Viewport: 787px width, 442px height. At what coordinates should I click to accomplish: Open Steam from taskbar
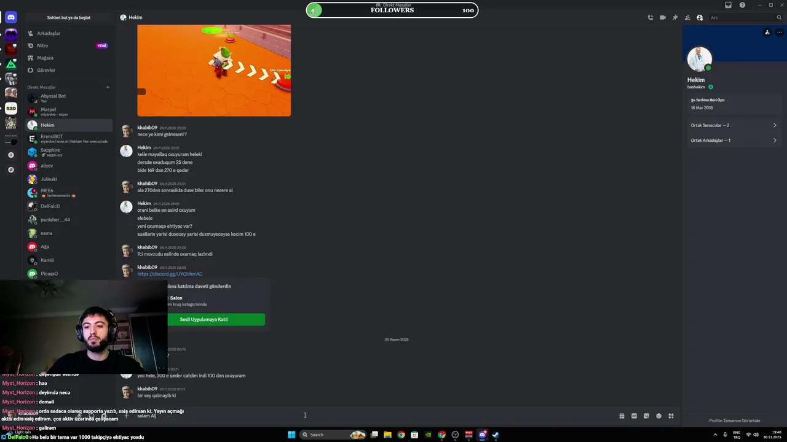[x=496, y=435]
